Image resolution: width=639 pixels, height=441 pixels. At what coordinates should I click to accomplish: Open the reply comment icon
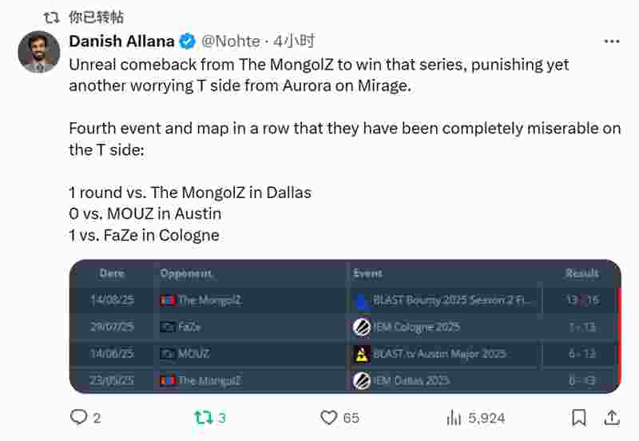click(78, 417)
